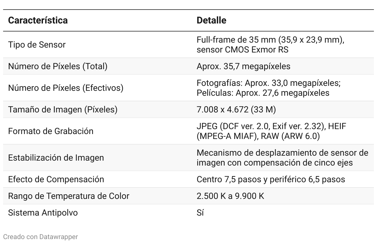377x244 pixels.
Task: Click the Detalle column header
Action: 211,20
